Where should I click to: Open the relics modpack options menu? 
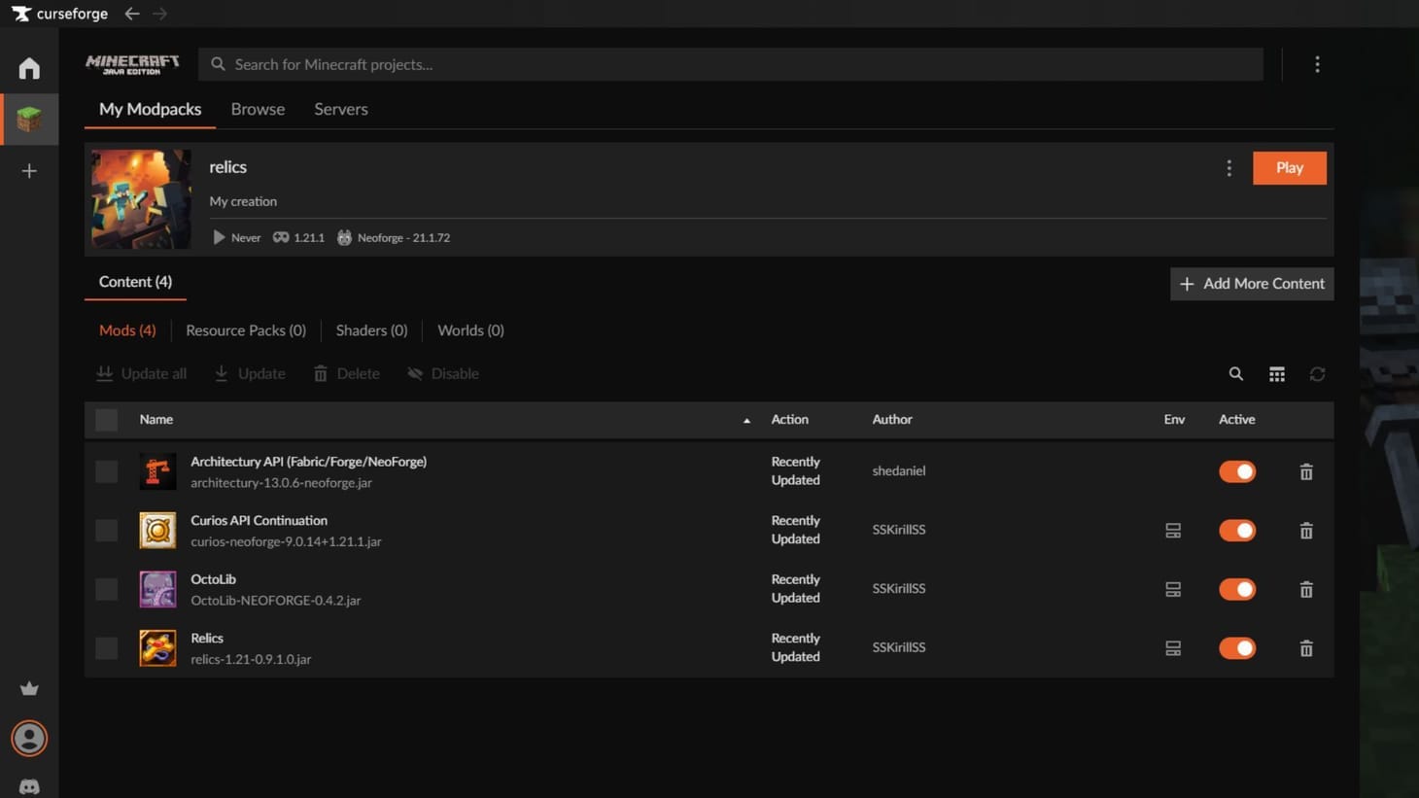[1229, 167]
